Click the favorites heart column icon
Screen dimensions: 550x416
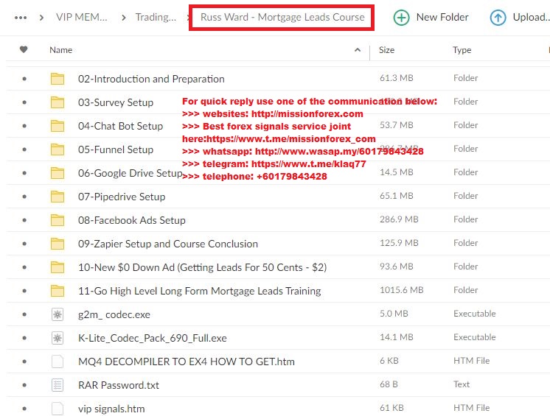point(24,50)
